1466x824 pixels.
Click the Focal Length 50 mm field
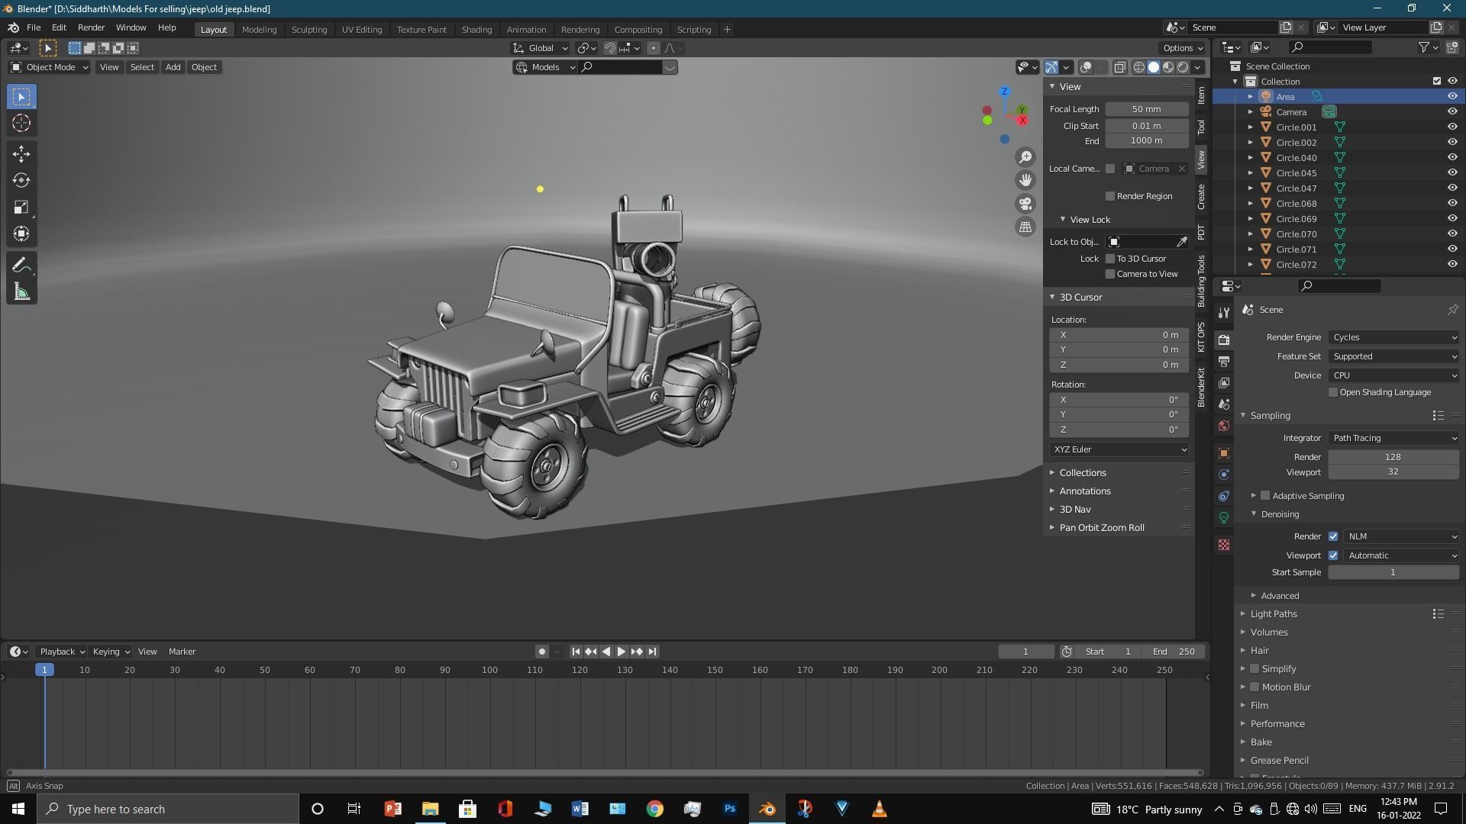1147,109
